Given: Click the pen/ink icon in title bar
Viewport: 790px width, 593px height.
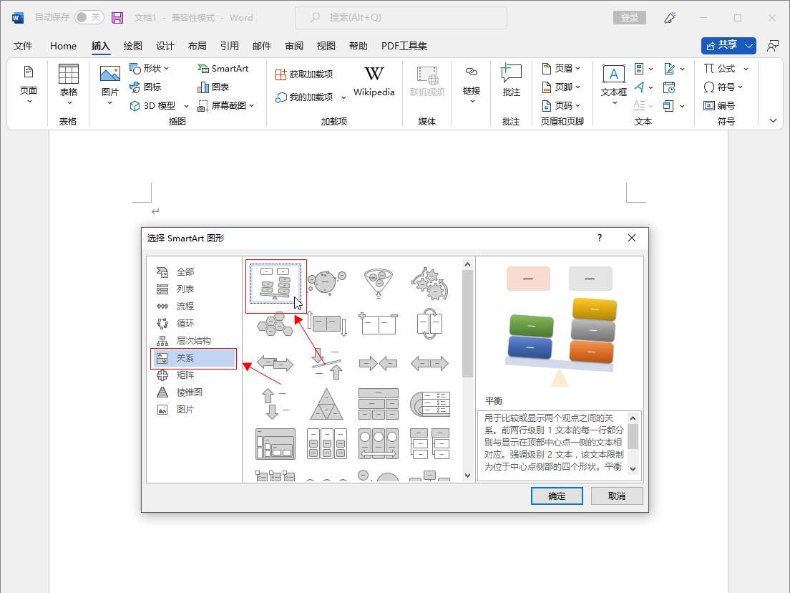Looking at the screenshot, I should [670, 18].
